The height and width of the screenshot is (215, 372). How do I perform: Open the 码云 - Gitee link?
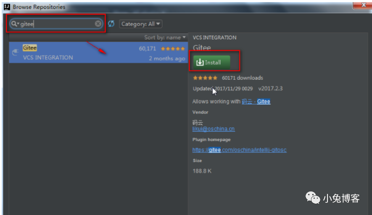pyautogui.click(x=256, y=102)
